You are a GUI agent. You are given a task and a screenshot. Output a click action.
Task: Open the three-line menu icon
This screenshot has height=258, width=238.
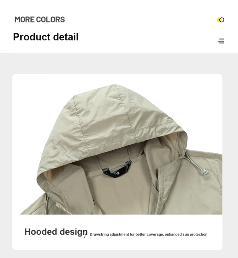click(x=221, y=41)
